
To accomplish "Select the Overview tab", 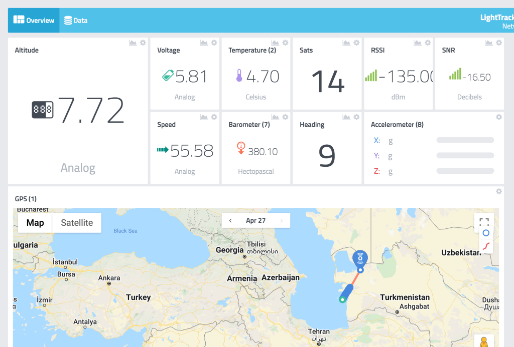I will click(x=34, y=21).
